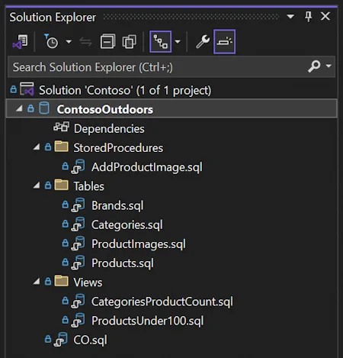
Task: Open search options dropdown arrow
Action: [x=329, y=66]
